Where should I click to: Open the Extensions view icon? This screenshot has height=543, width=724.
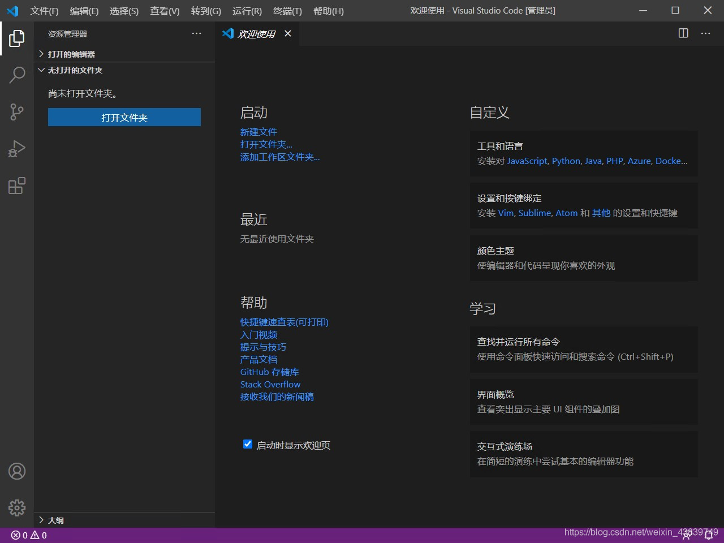point(17,186)
